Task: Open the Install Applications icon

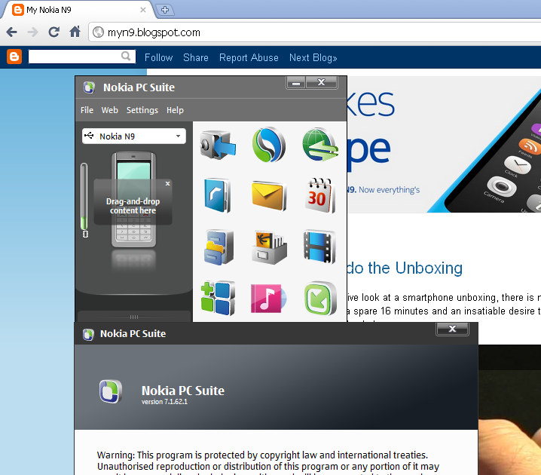Action: pyautogui.click(x=218, y=299)
